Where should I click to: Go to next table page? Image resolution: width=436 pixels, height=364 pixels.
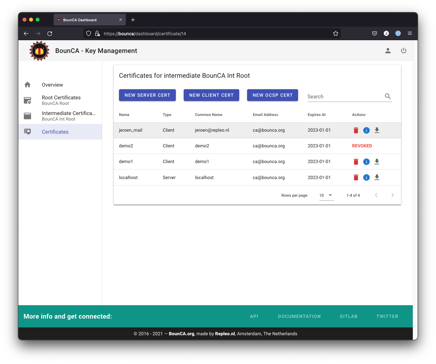tap(393, 195)
